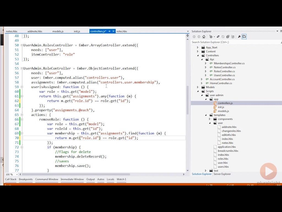Expand the HomeController.cs node
This screenshot has width=282, height=212.
click(202, 83)
